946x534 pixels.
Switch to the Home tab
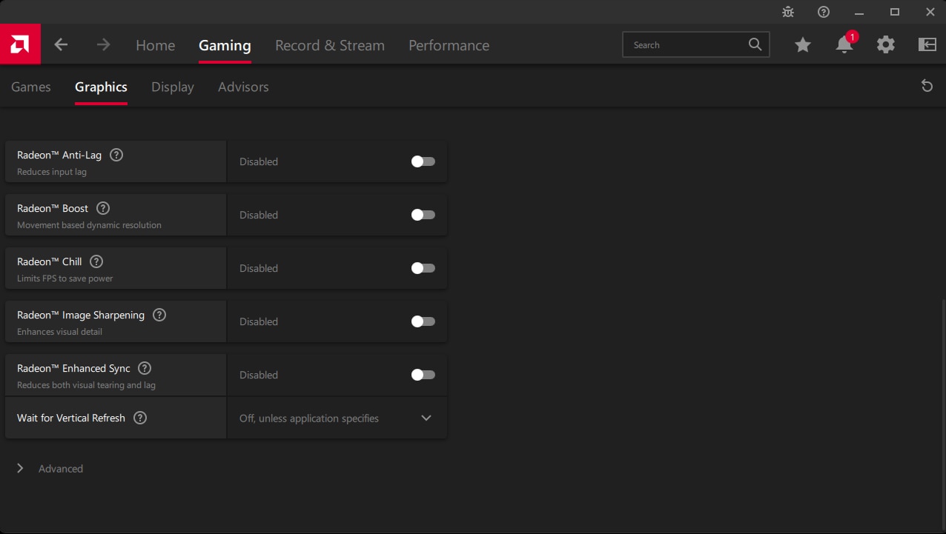pyautogui.click(x=156, y=45)
